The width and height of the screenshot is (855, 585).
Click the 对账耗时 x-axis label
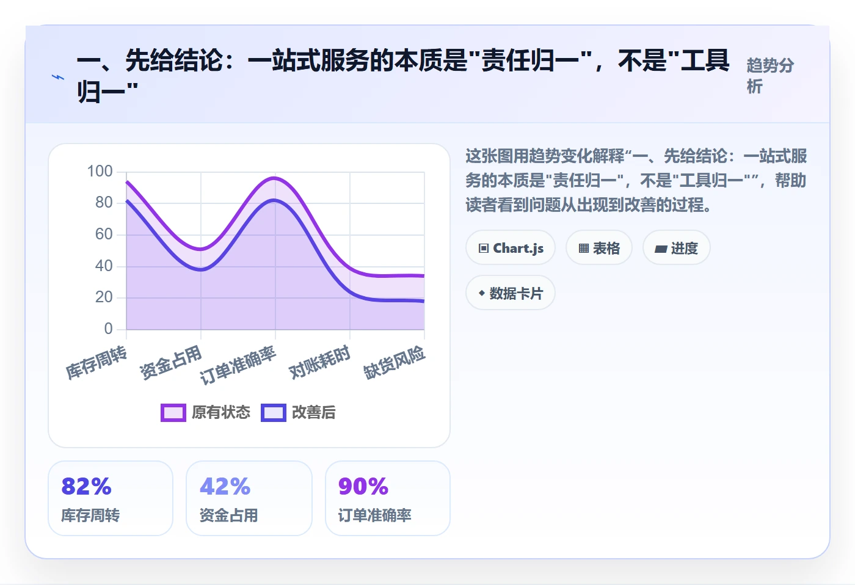coord(320,362)
